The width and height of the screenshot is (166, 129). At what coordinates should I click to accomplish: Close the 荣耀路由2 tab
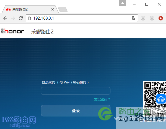(x=53, y=9)
